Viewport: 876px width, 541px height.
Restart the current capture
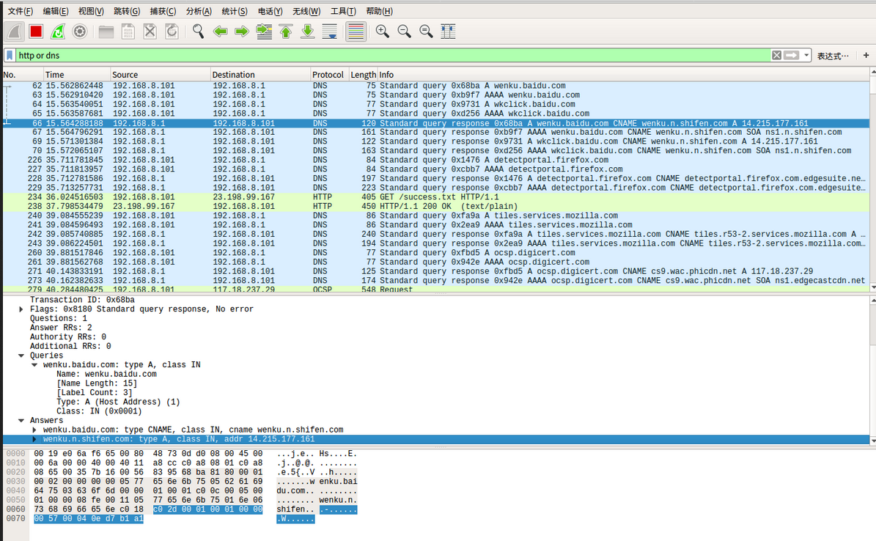[x=58, y=32]
